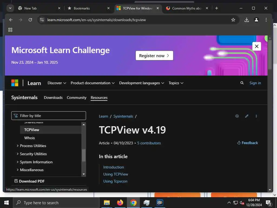Click the sidebar scroll down arrow
The image size is (277, 208).
(84, 174)
